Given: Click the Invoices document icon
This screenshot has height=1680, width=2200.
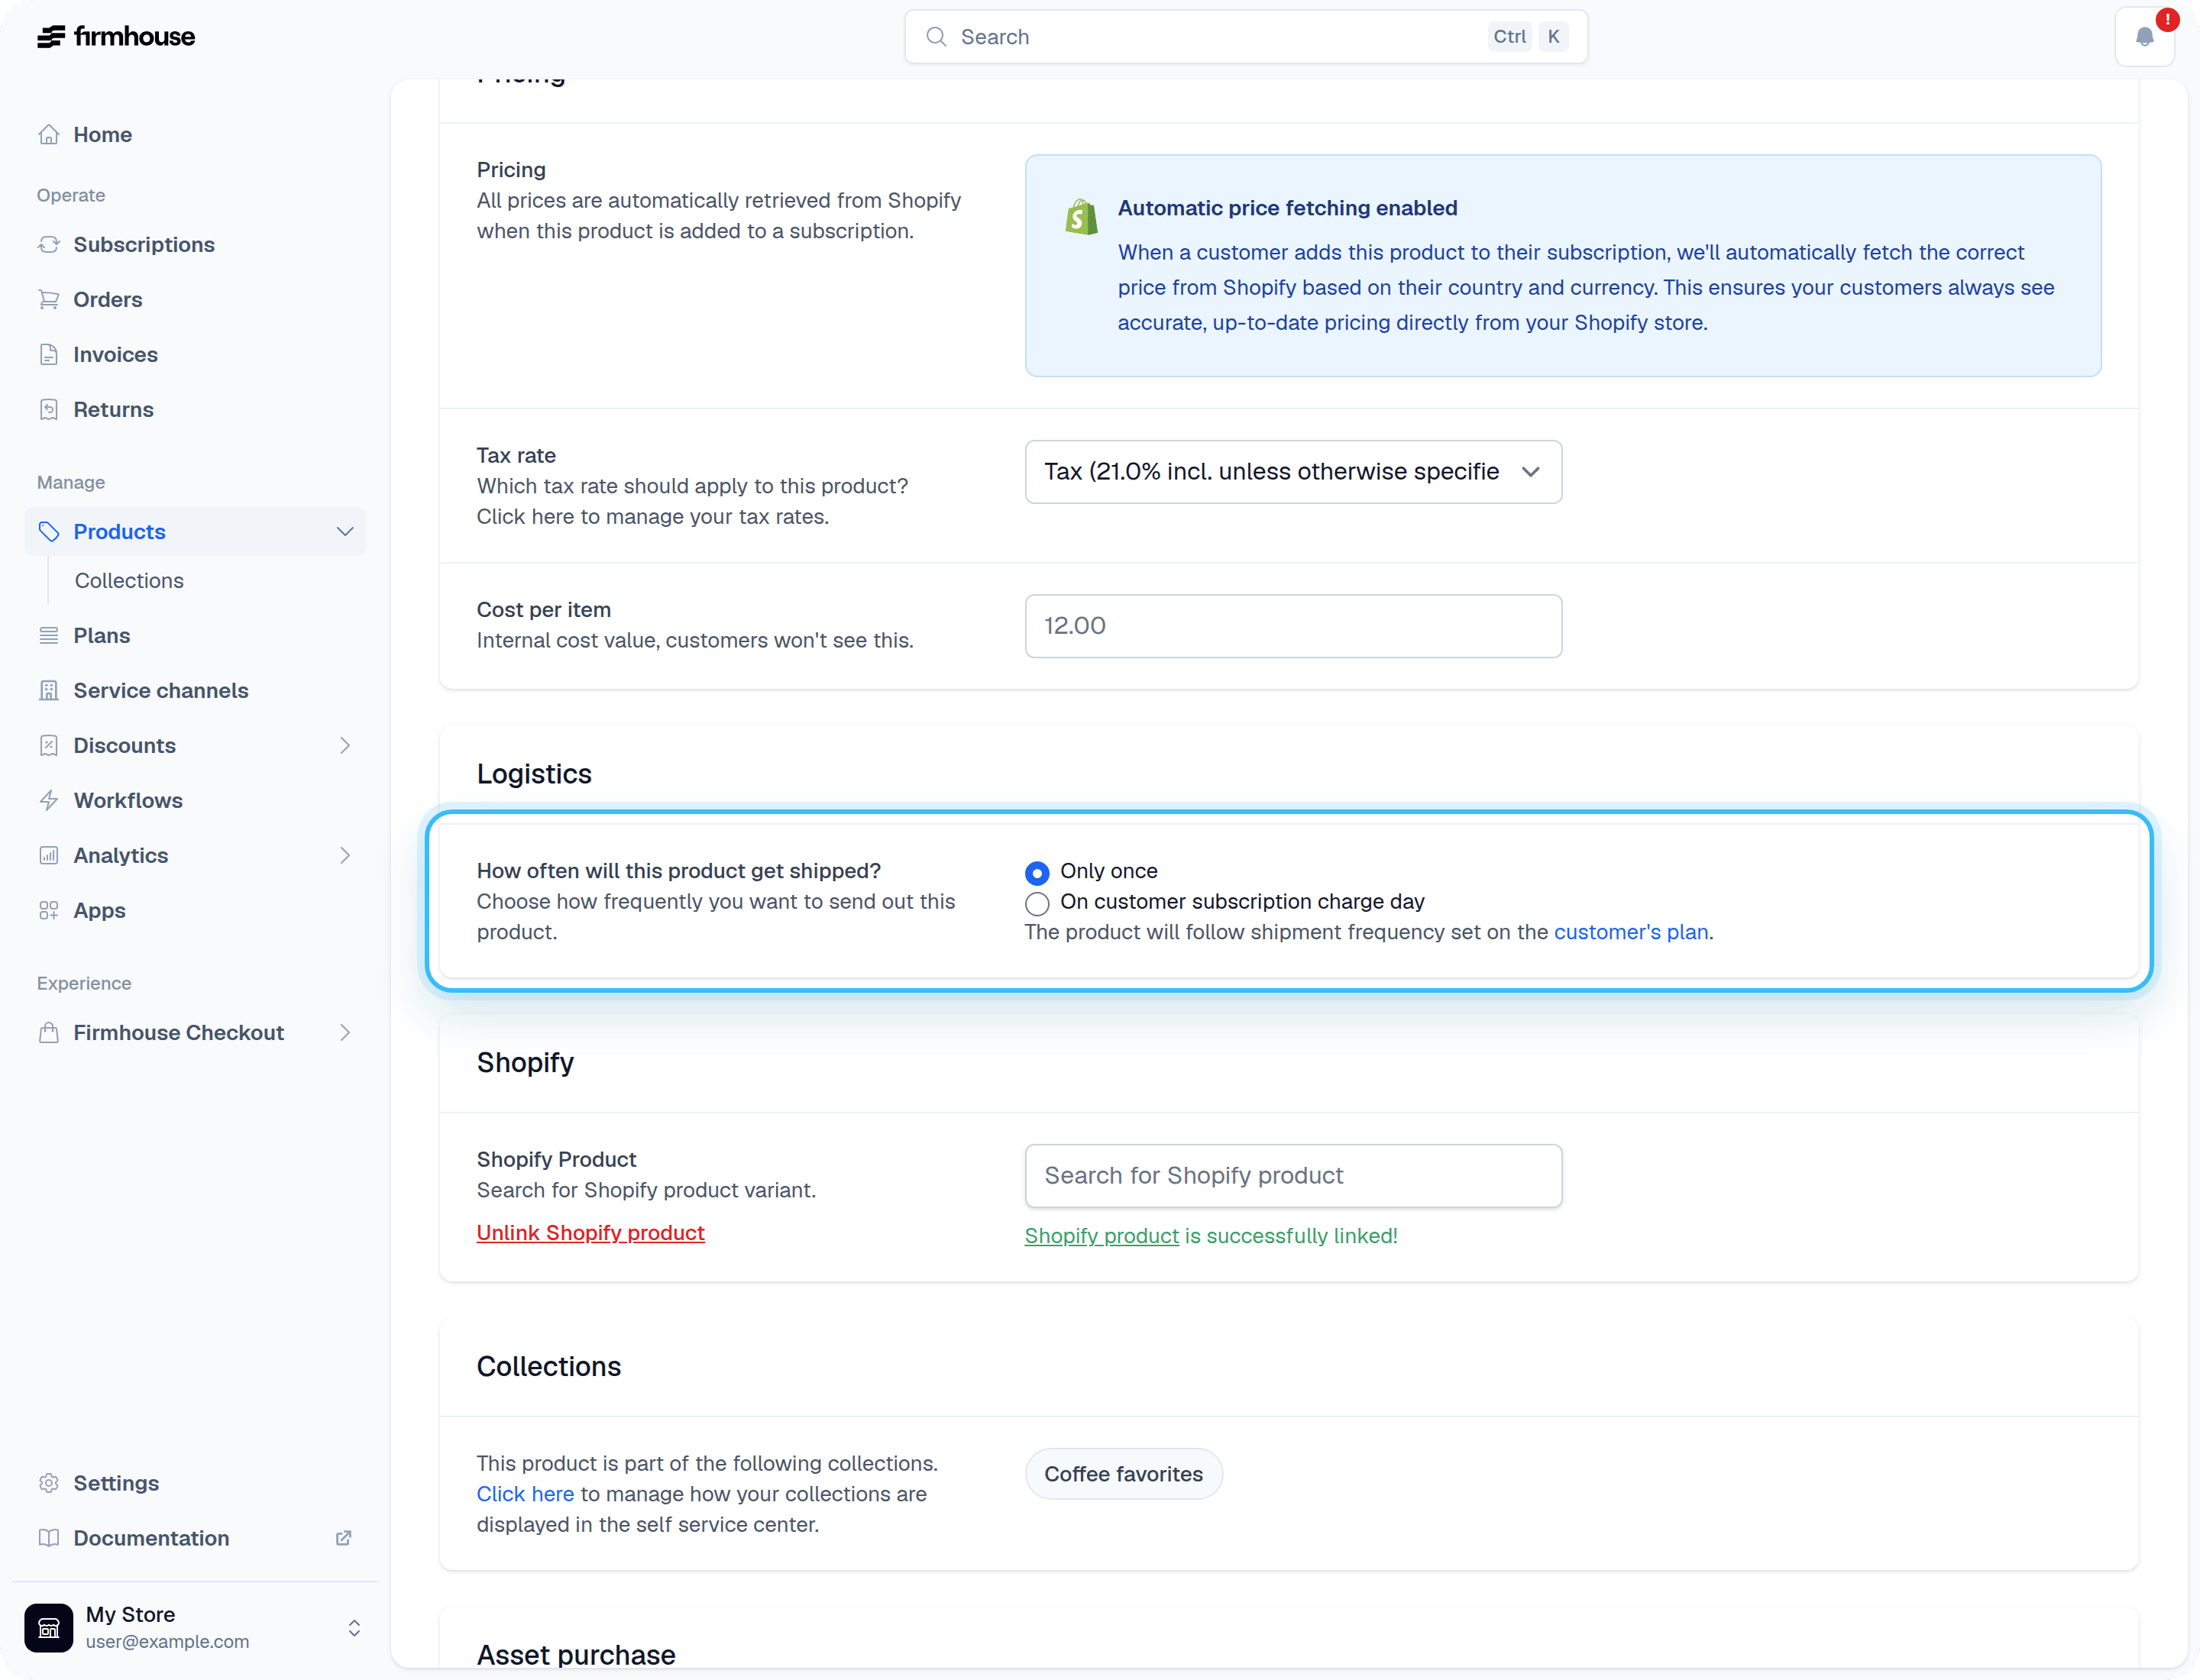Looking at the screenshot, I should click(48, 354).
